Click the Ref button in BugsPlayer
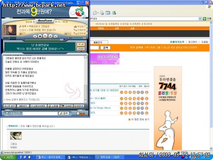213x160 pixels. [68, 34]
